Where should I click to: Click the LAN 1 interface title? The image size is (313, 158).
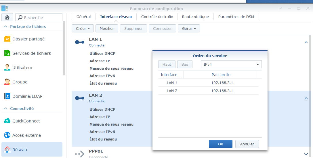(x=96, y=39)
